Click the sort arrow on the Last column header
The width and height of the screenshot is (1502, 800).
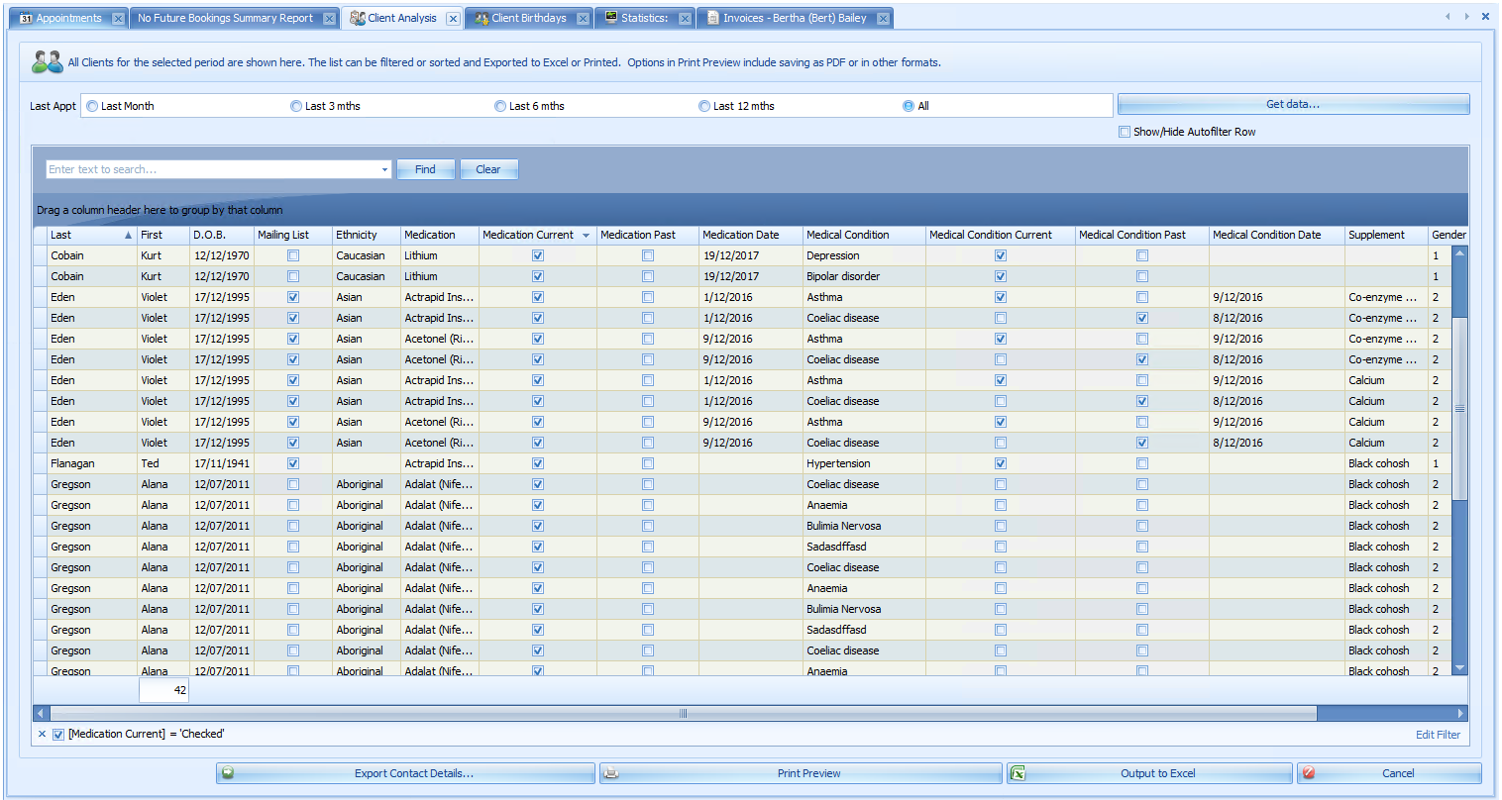pyautogui.click(x=128, y=236)
